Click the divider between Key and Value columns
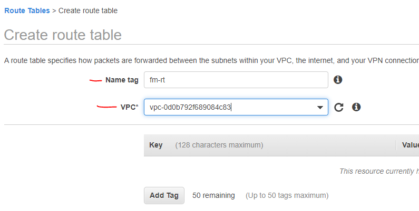Image resolution: width=419 pixels, height=211 pixels. 396,145
